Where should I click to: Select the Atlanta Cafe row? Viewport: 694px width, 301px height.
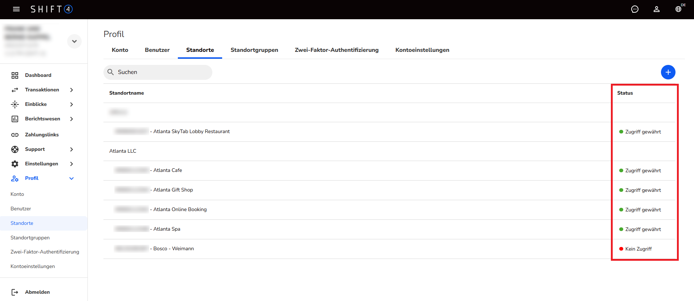(389, 170)
